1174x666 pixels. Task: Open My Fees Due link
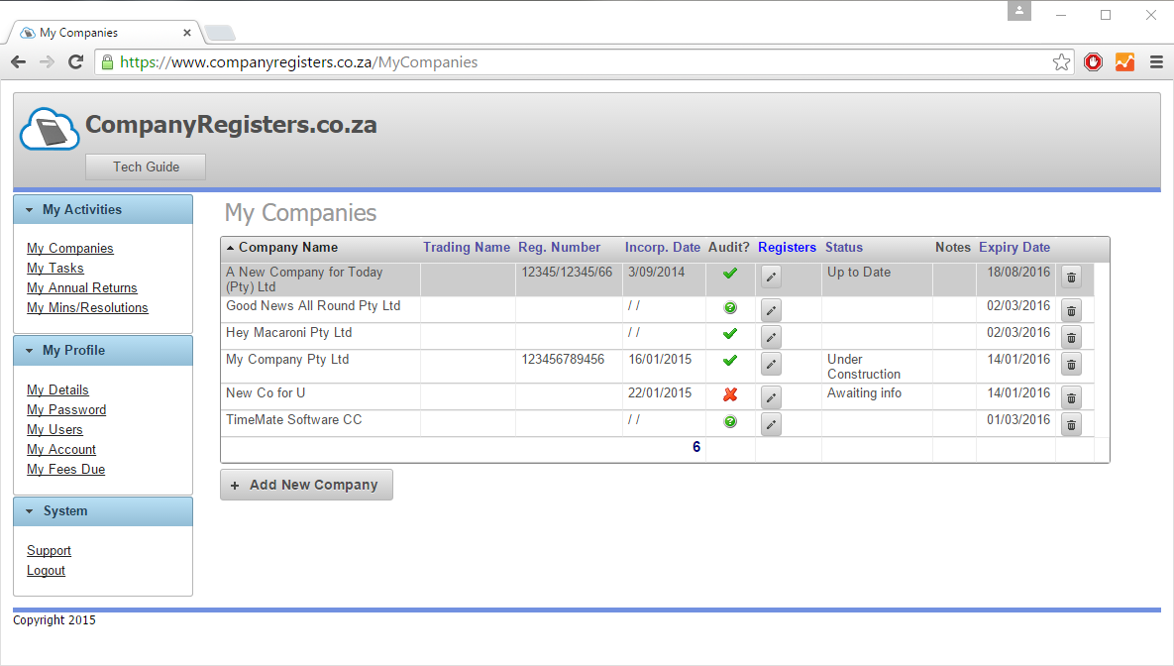[x=66, y=469]
